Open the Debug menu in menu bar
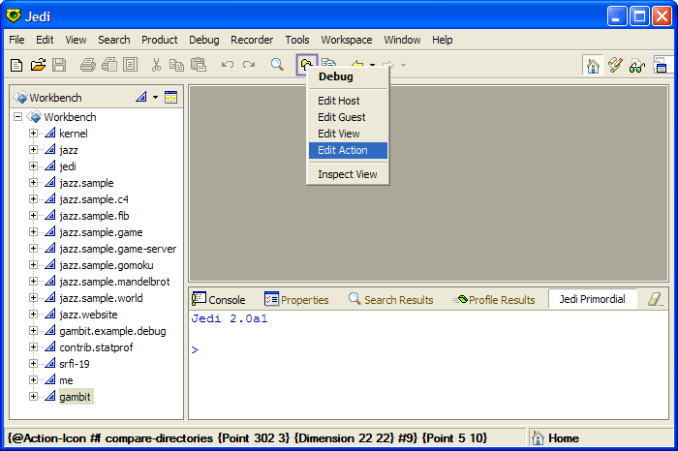The width and height of the screenshot is (678, 451). click(203, 40)
